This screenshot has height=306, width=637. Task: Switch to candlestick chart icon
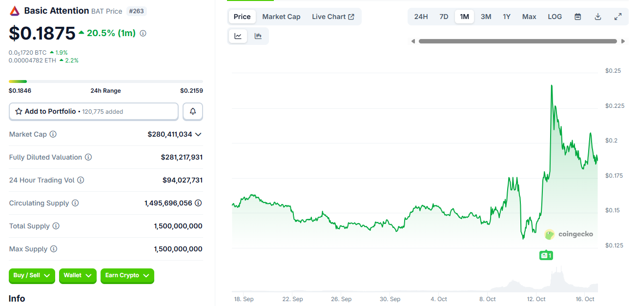coord(258,36)
